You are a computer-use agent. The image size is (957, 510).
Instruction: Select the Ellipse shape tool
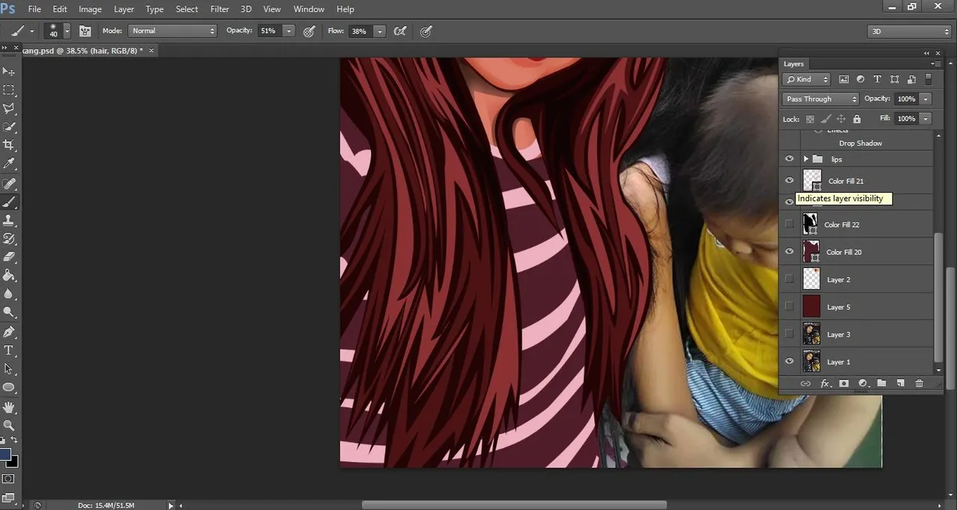(9, 388)
